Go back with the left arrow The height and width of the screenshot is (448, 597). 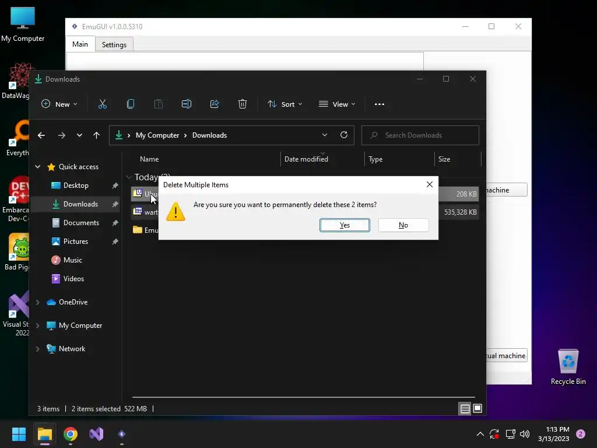(x=41, y=135)
